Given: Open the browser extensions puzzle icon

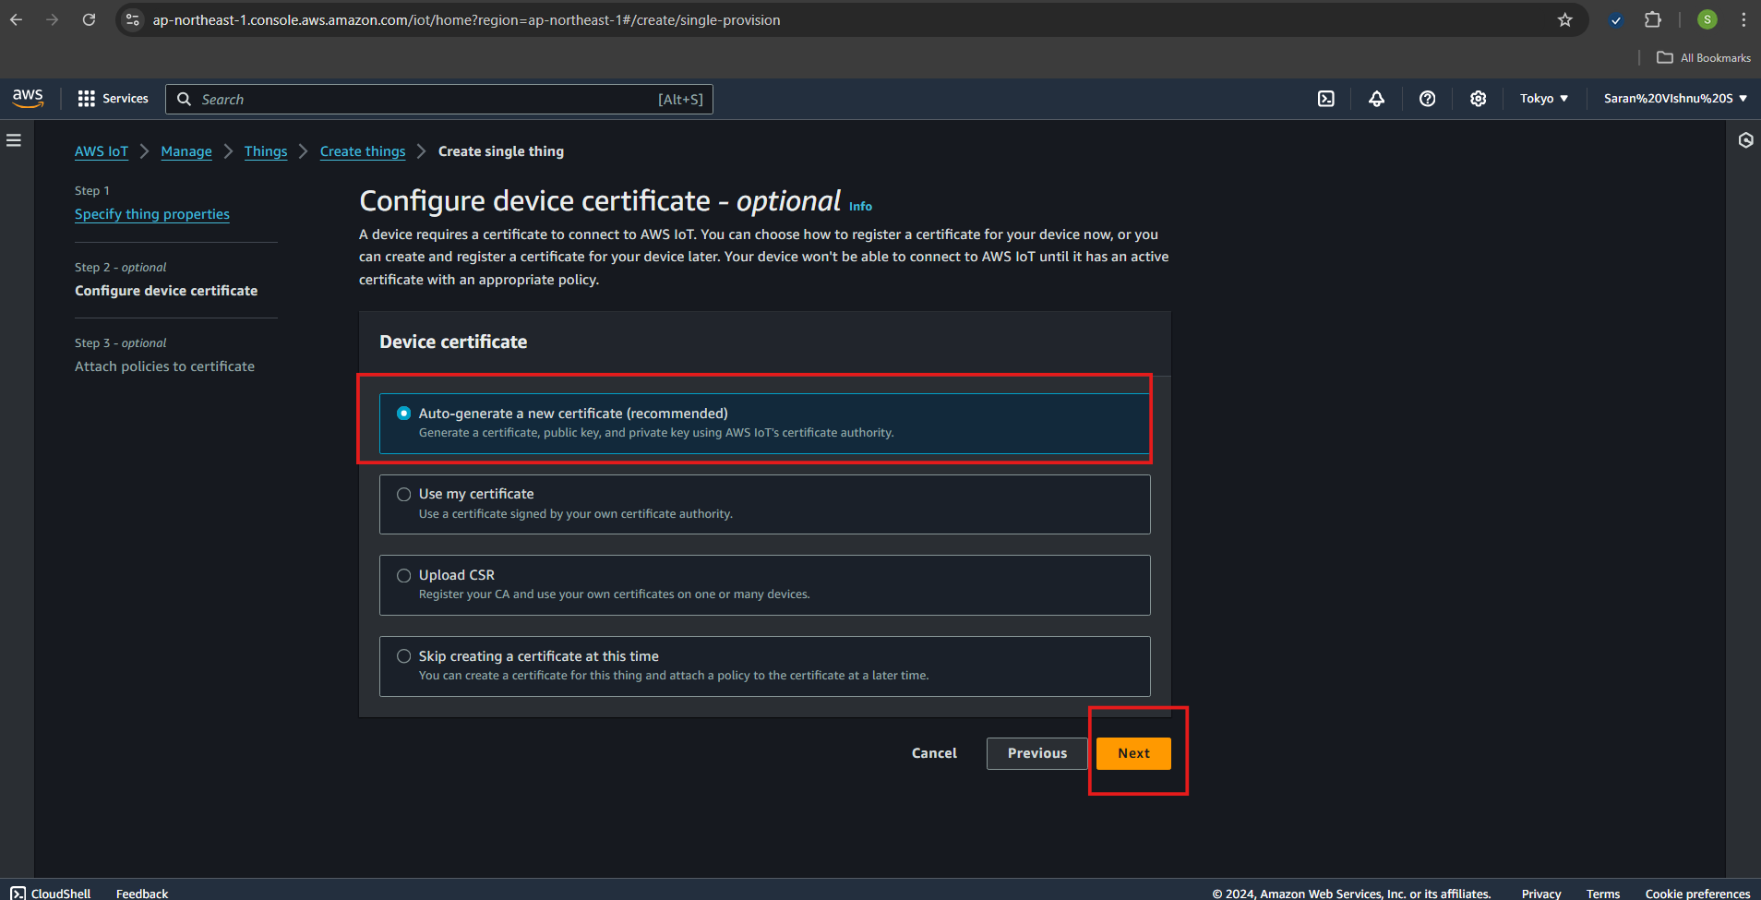Looking at the screenshot, I should (x=1653, y=20).
